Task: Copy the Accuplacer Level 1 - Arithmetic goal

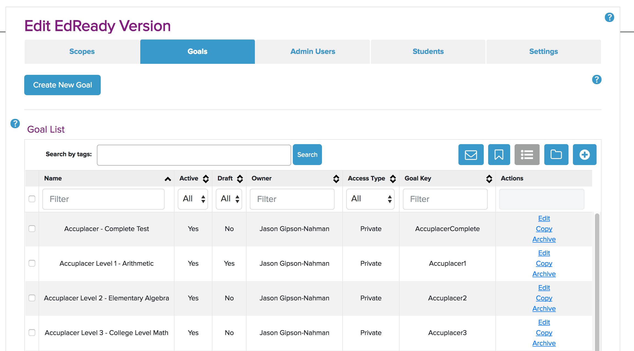Action: [544, 264]
